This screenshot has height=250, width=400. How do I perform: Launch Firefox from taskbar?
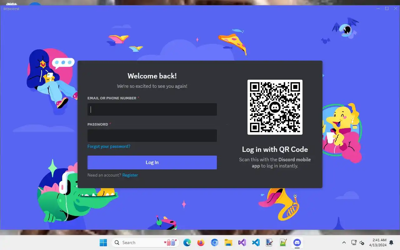[201, 242]
